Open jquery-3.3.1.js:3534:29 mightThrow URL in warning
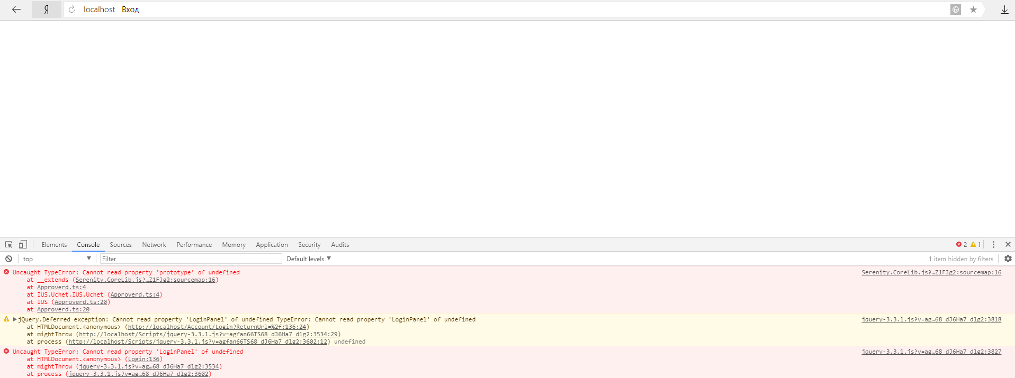The image size is (1015, 378). pos(209,335)
